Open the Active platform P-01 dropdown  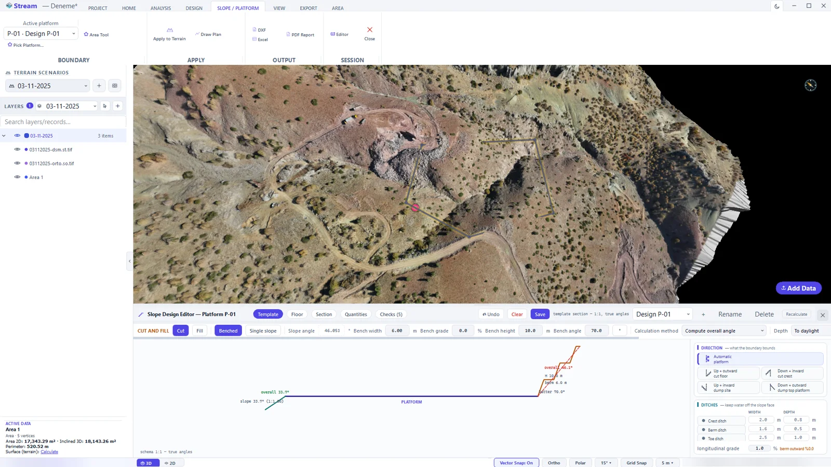point(41,33)
